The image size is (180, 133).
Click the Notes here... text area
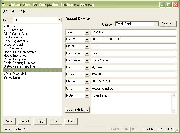pos(131,103)
